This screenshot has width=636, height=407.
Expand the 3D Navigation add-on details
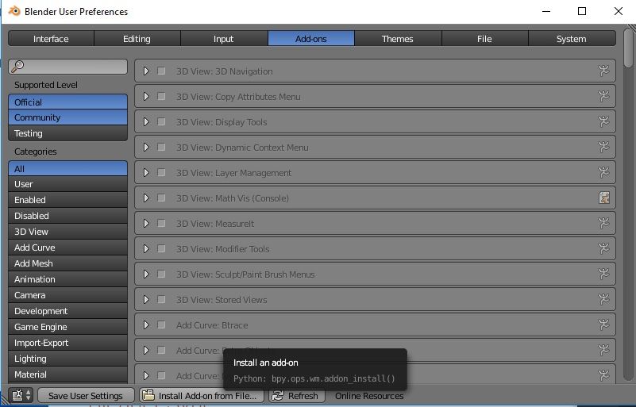(x=146, y=71)
